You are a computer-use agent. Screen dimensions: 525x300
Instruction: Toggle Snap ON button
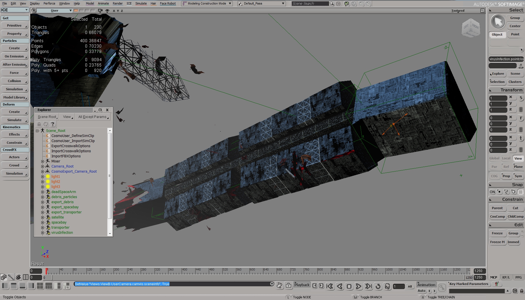(492, 192)
